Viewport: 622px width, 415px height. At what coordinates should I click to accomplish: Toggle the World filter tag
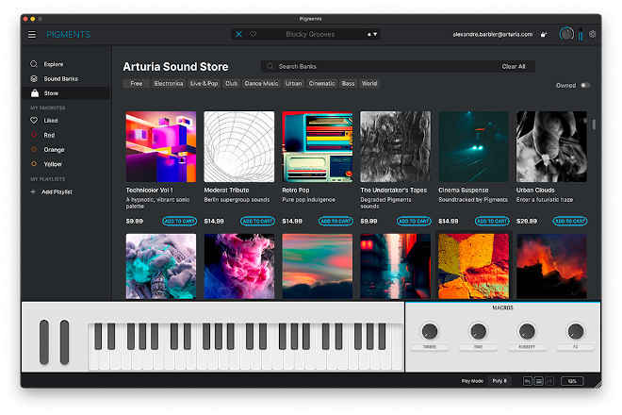pos(369,83)
